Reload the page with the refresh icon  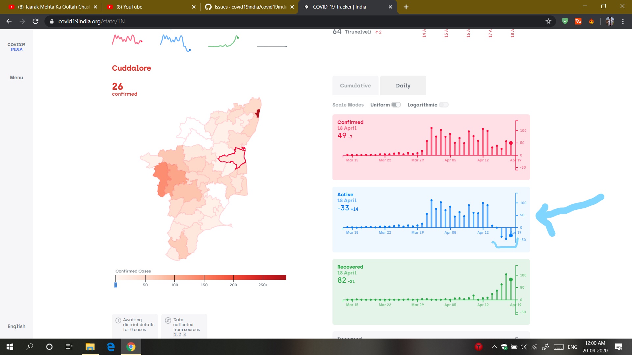click(36, 21)
